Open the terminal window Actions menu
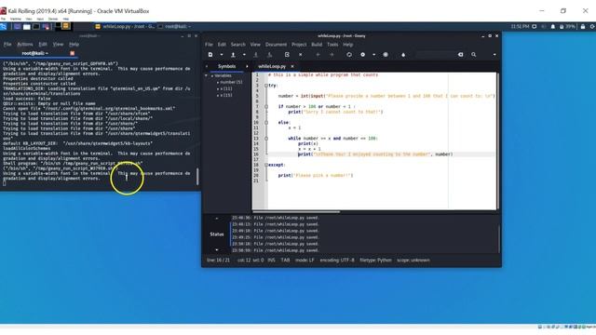The width and height of the screenshot is (596, 335). [x=25, y=44]
